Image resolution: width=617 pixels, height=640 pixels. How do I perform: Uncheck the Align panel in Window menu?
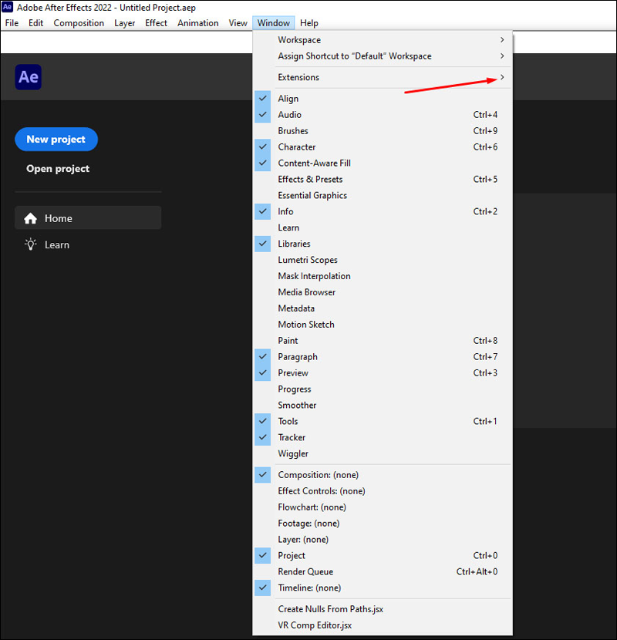(x=383, y=99)
